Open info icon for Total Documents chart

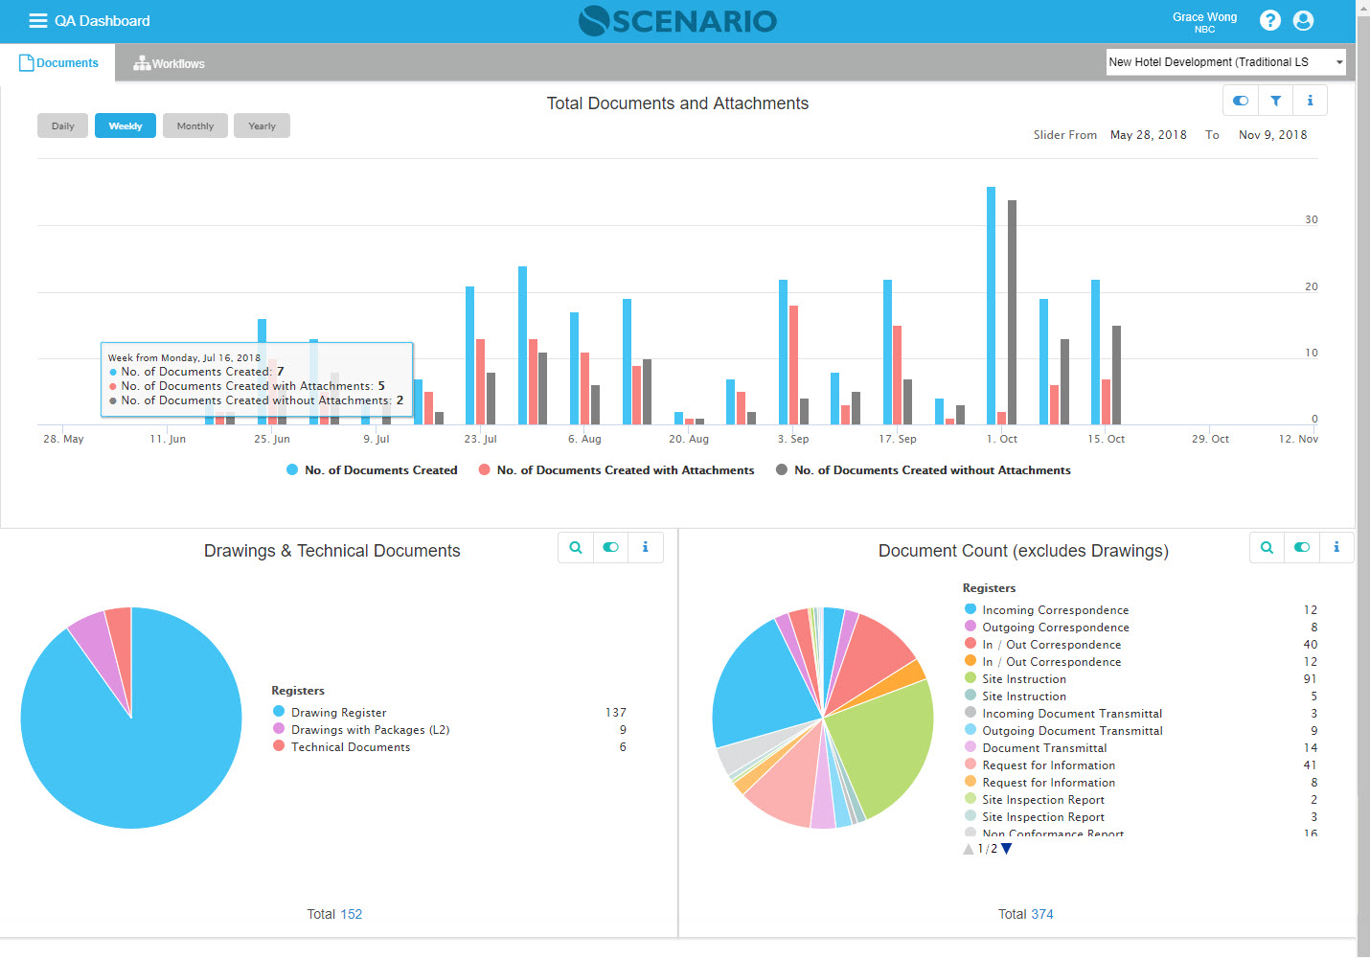(x=1310, y=101)
